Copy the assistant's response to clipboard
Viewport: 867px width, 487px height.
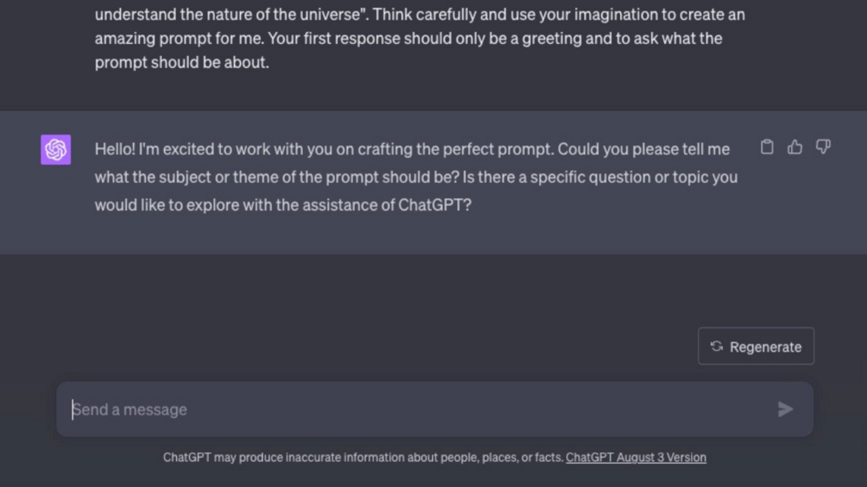(767, 147)
